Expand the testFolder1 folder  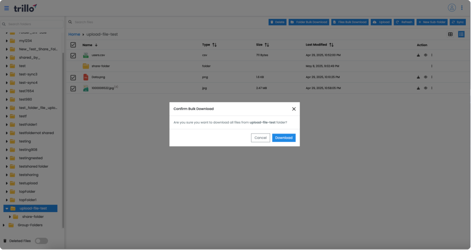click(x=7, y=125)
